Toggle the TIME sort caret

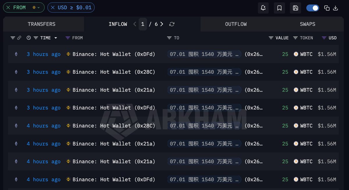pyautogui.click(x=56, y=38)
